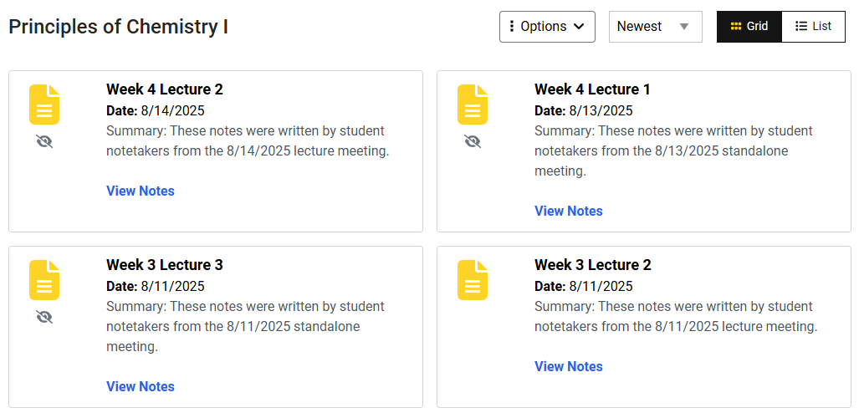This screenshot has height=413, width=859.
Task: Toggle hidden eye icon for Week 4 Lecture 2
Action: pyautogui.click(x=44, y=142)
